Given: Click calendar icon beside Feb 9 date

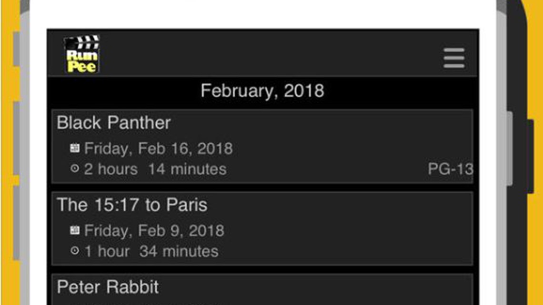Looking at the screenshot, I should [75, 230].
